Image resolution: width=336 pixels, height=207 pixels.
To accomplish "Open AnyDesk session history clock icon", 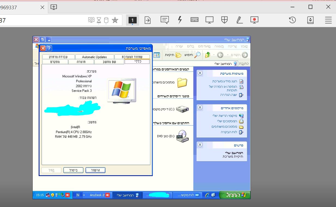I will (292, 20).
